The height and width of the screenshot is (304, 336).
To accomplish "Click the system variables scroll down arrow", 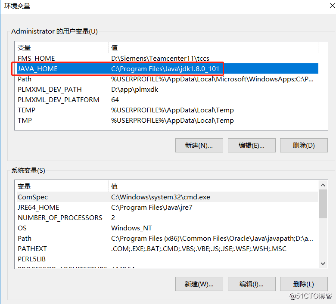I will pyautogui.click(x=323, y=264).
